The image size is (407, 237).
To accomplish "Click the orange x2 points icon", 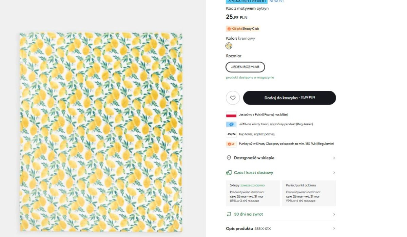I will pyautogui.click(x=231, y=144).
